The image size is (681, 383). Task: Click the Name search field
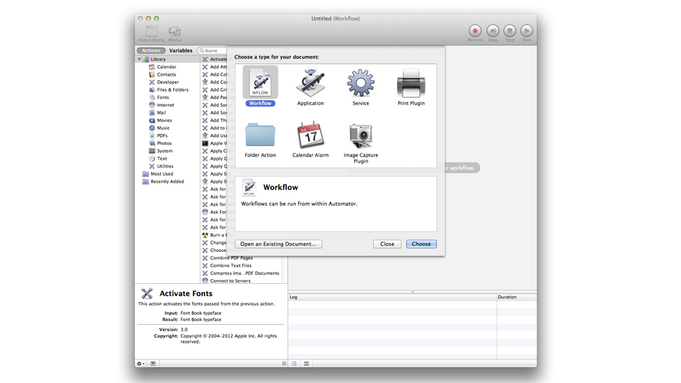point(213,51)
